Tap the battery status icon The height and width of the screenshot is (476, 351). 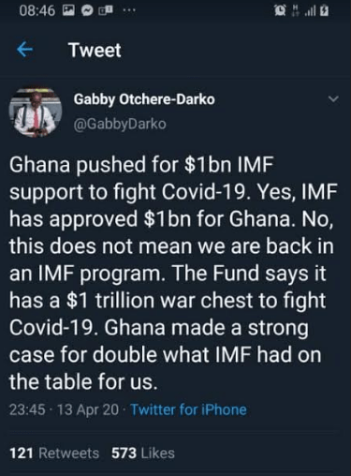coord(325,11)
